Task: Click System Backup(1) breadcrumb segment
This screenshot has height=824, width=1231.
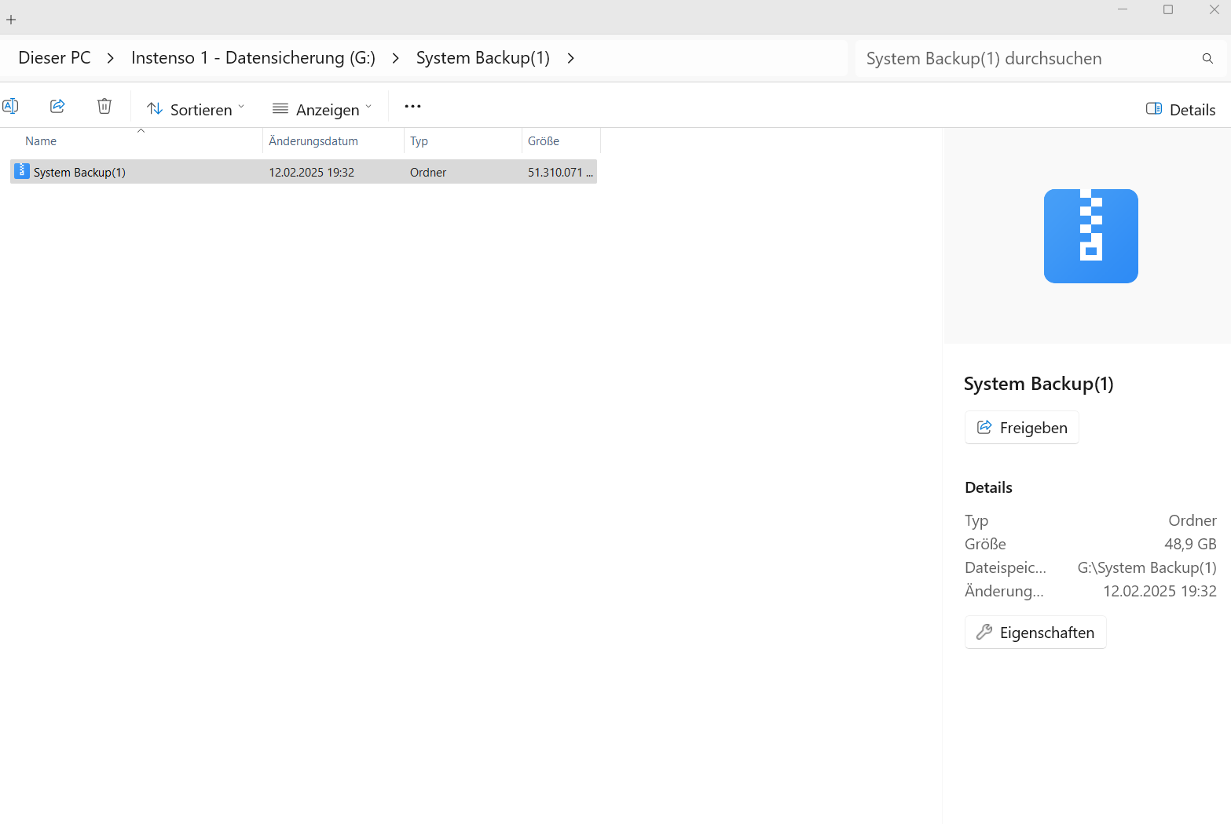Action: 482,58
